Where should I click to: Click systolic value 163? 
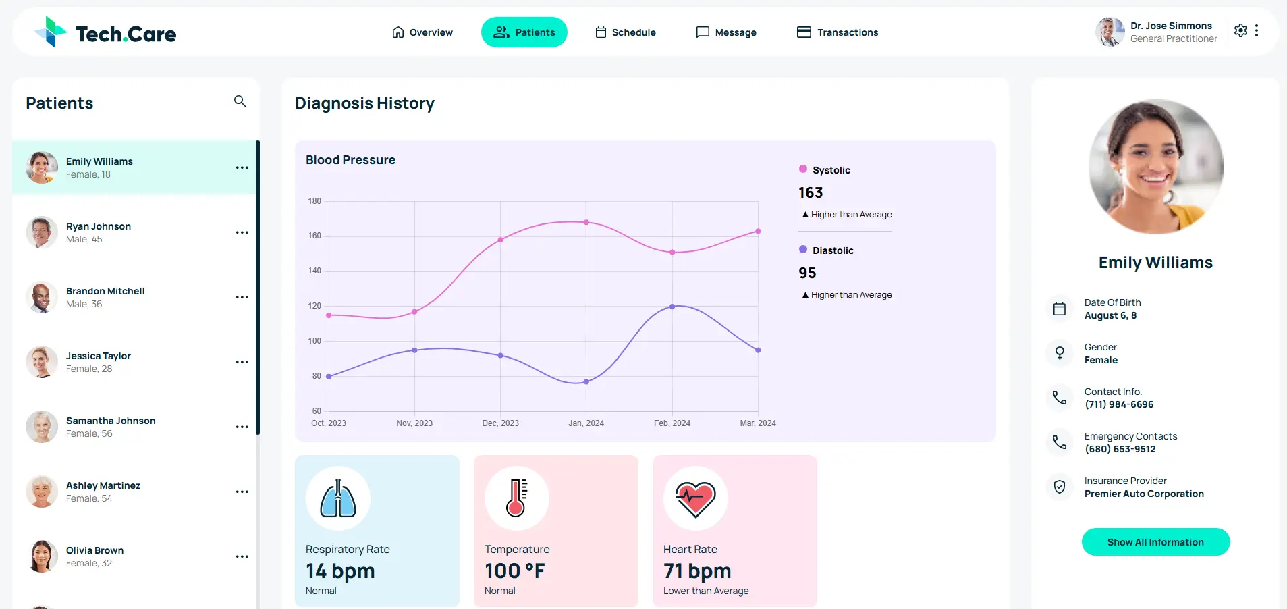pyautogui.click(x=811, y=192)
